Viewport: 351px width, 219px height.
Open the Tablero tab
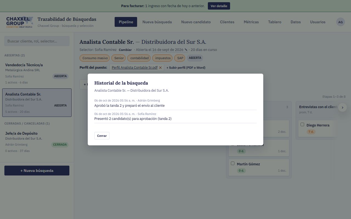click(x=274, y=22)
